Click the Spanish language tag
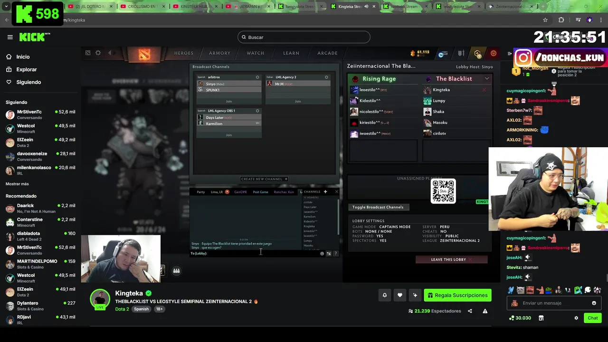This screenshot has width=608, height=342. click(x=141, y=309)
